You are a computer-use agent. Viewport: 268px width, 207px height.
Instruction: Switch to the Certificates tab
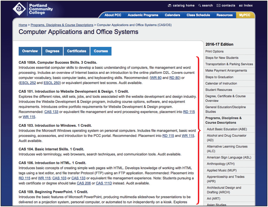pos(76,51)
